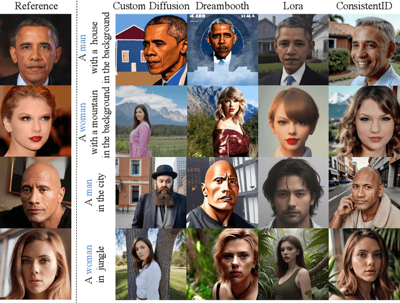Select the bearded man with hat image
Viewport: 400px width, 303px height.
pyautogui.click(x=151, y=192)
